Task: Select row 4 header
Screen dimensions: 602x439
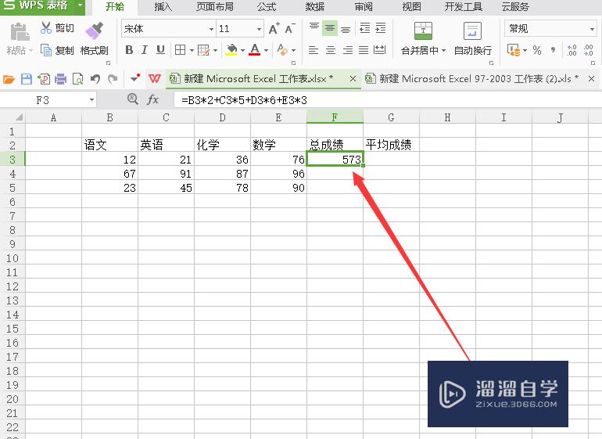Action: 13,174
